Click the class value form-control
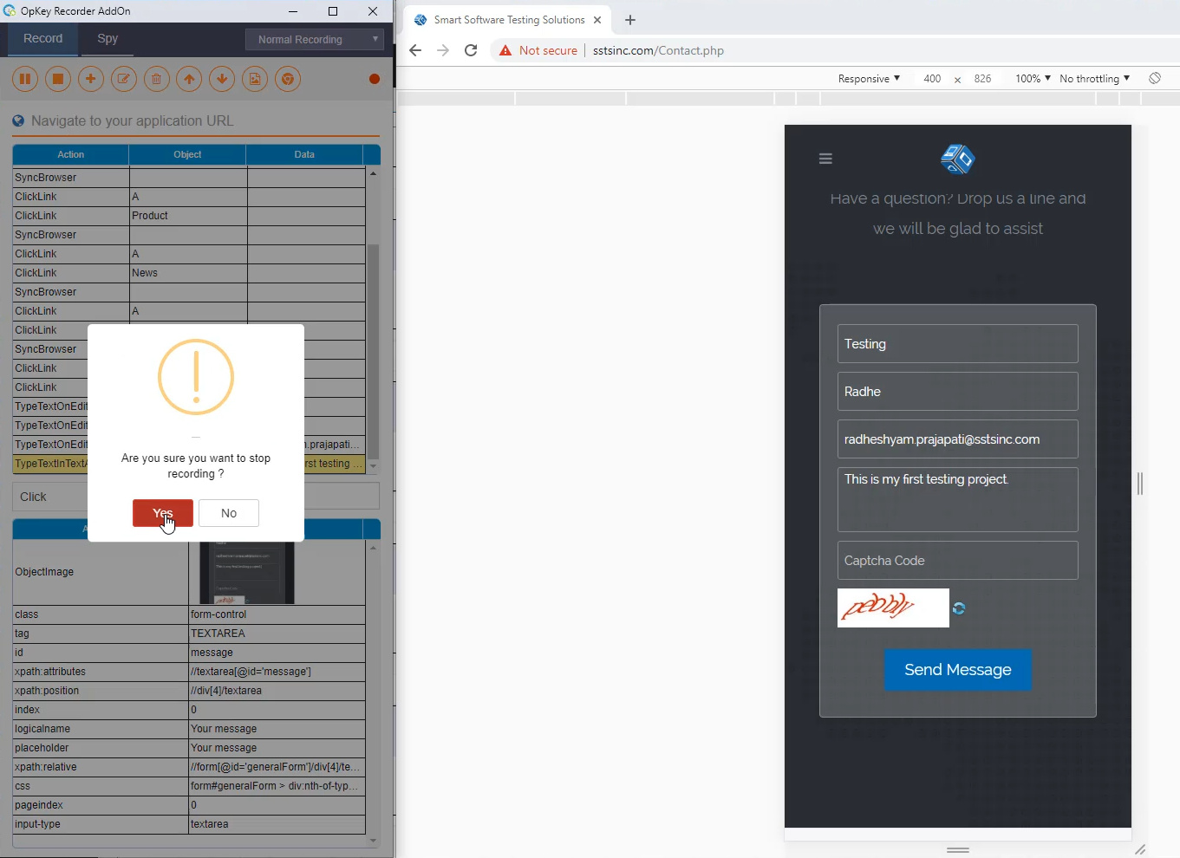The height and width of the screenshot is (858, 1180). [277, 614]
